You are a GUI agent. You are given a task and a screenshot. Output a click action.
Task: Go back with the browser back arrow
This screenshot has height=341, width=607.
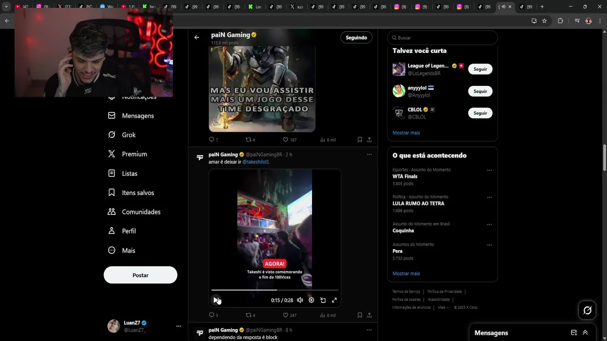click(7, 21)
